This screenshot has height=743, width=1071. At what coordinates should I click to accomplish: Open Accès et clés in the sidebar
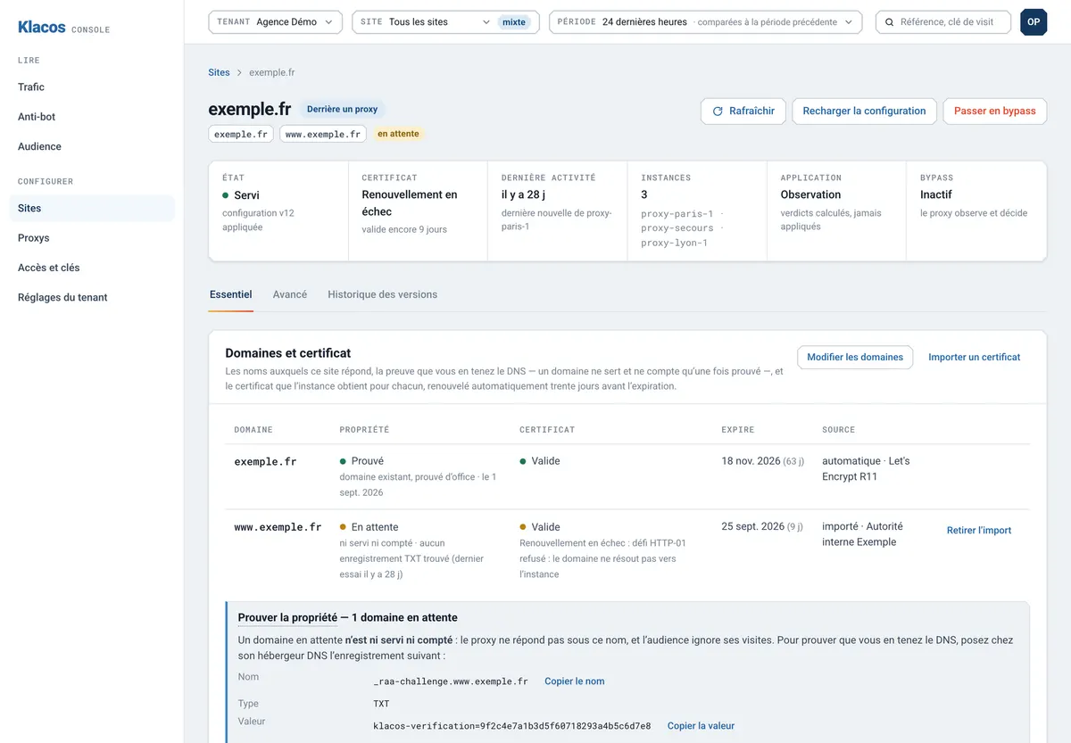tap(92, 268)
